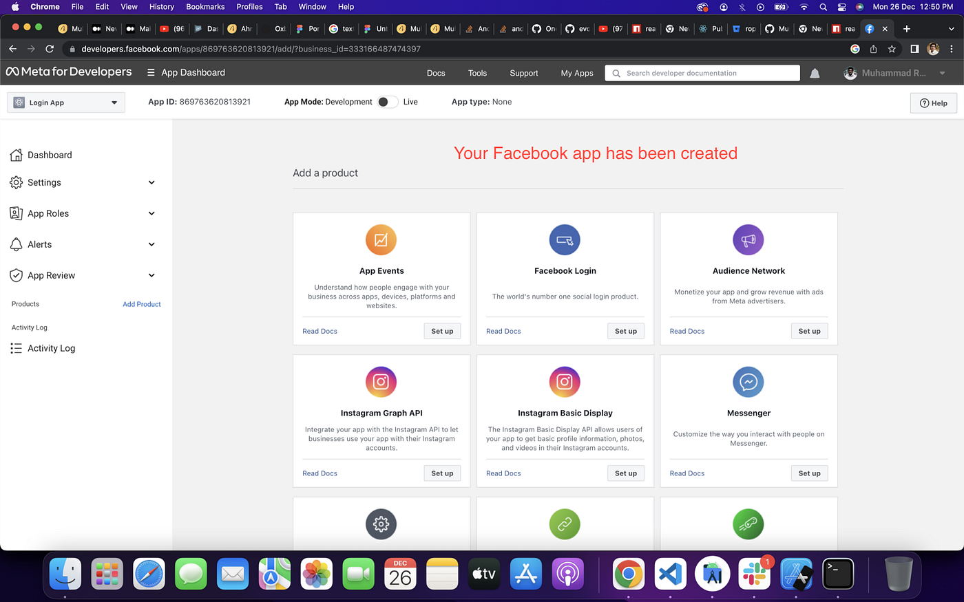This screenshot has height=602, width=964.
Task: Open Terminal from the Dock
Action: pyautogui.click(x=838, y=574)
